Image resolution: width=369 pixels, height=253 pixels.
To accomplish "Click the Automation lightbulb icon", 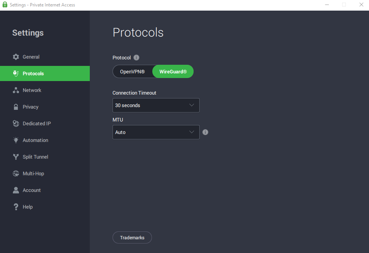I will [16, 140].
